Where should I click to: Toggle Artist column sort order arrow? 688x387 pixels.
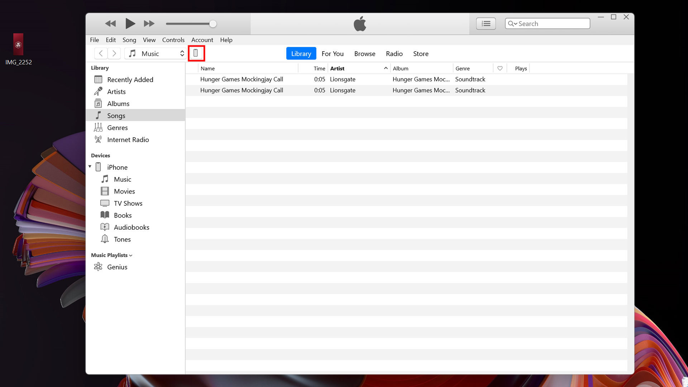point(386,68)
